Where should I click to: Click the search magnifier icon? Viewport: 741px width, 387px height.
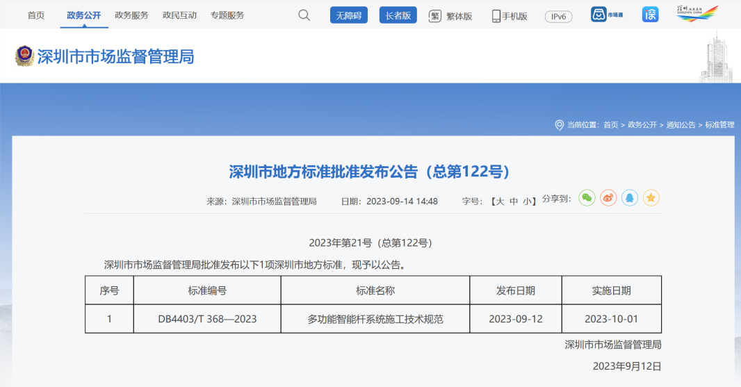tap(304, 15)
